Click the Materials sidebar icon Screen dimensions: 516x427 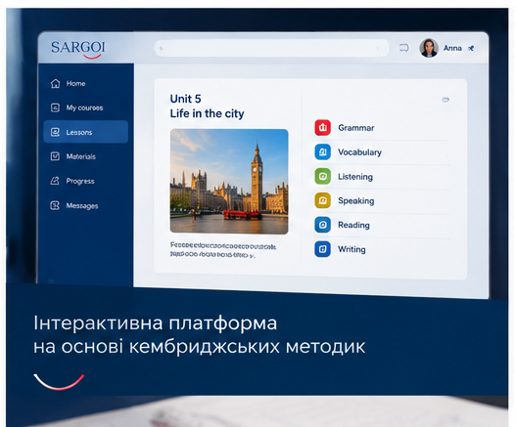pos(55,156)
